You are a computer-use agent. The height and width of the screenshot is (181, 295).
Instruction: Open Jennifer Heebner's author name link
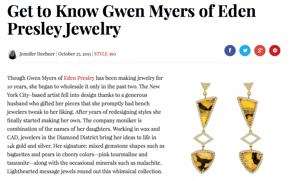pos(37,54)
